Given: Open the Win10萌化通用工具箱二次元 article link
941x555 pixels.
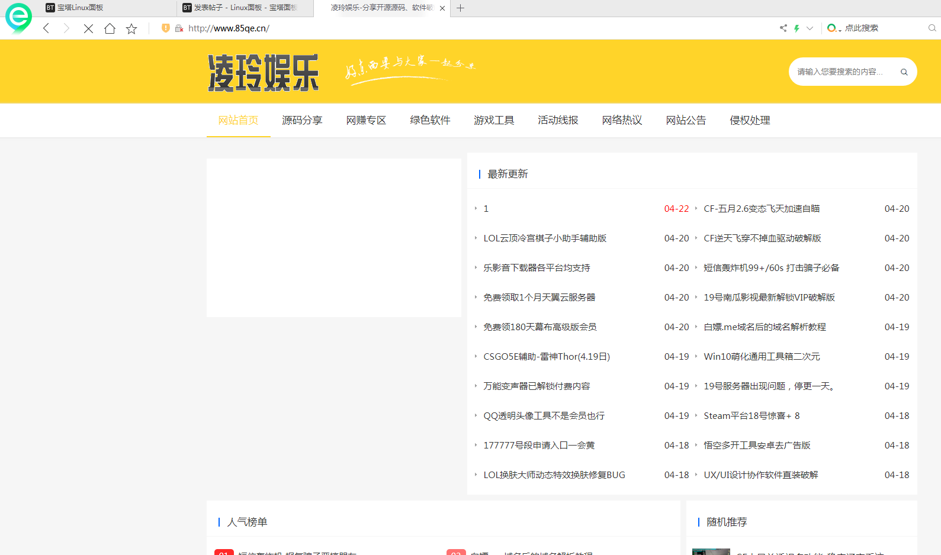Looking at the screenshot, I should [762, 356].
